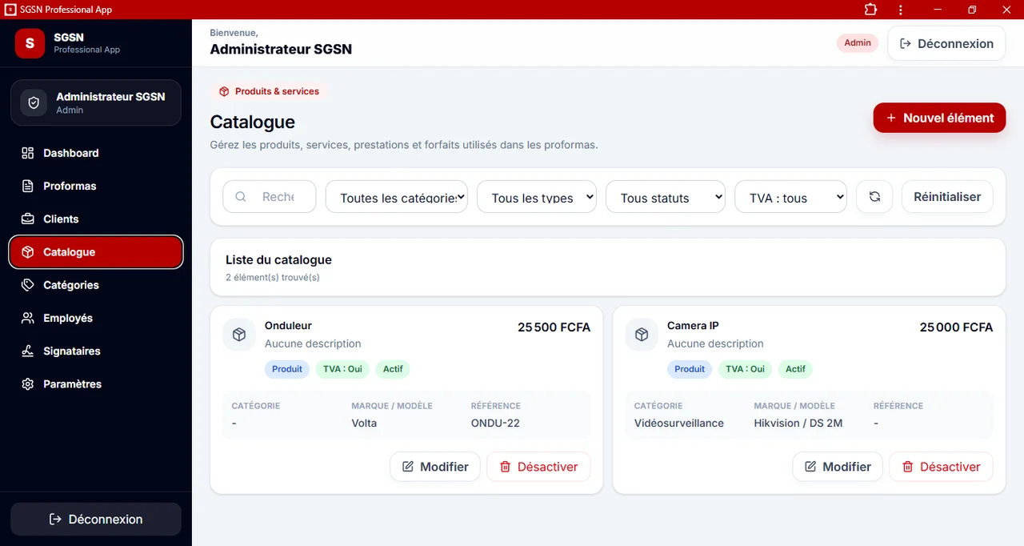1024x546 pixels.
Task: Click the 25 000 FCFA price
Action: click(x=956, y=327)
